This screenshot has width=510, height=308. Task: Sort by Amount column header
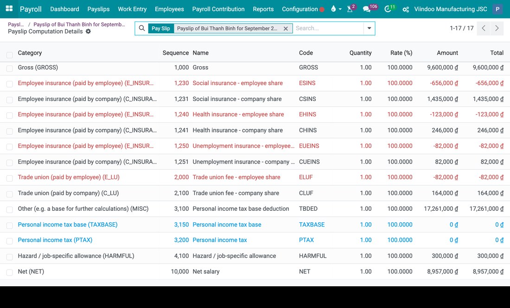[x=447, y=53]
